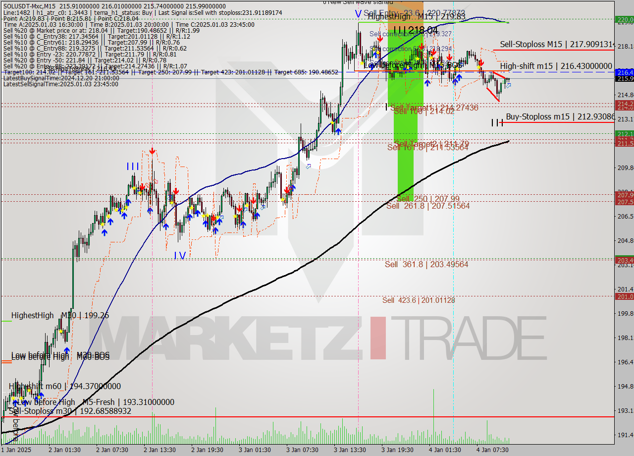The height and width of the screenshot is (456, 634).
Task: Click the '1 Jan 2025' date on time axis
Action: tap(15, 450)
